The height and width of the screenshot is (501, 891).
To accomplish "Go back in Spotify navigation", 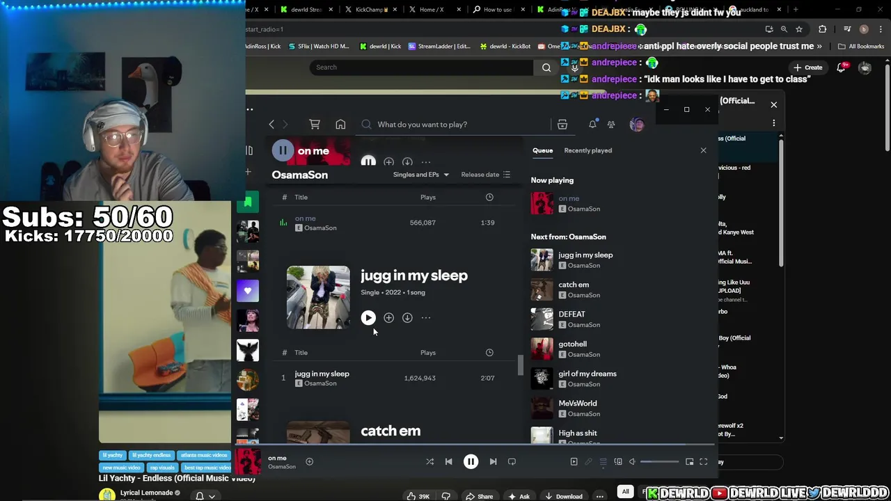I will click(271, 125).
